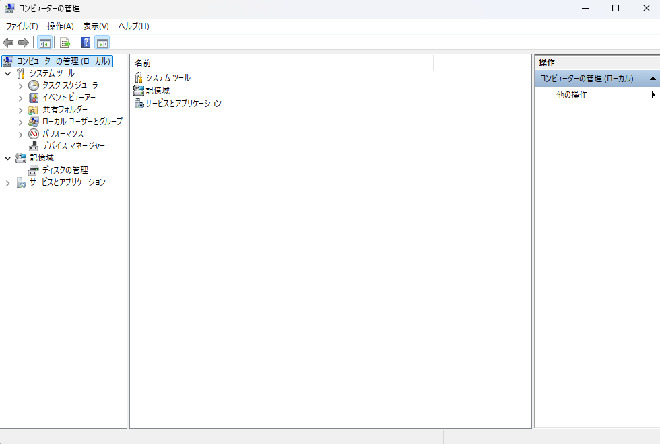Click the Export List toolbar icon
Viewport: 660px width, 444px height.
[x=65, y=42]
